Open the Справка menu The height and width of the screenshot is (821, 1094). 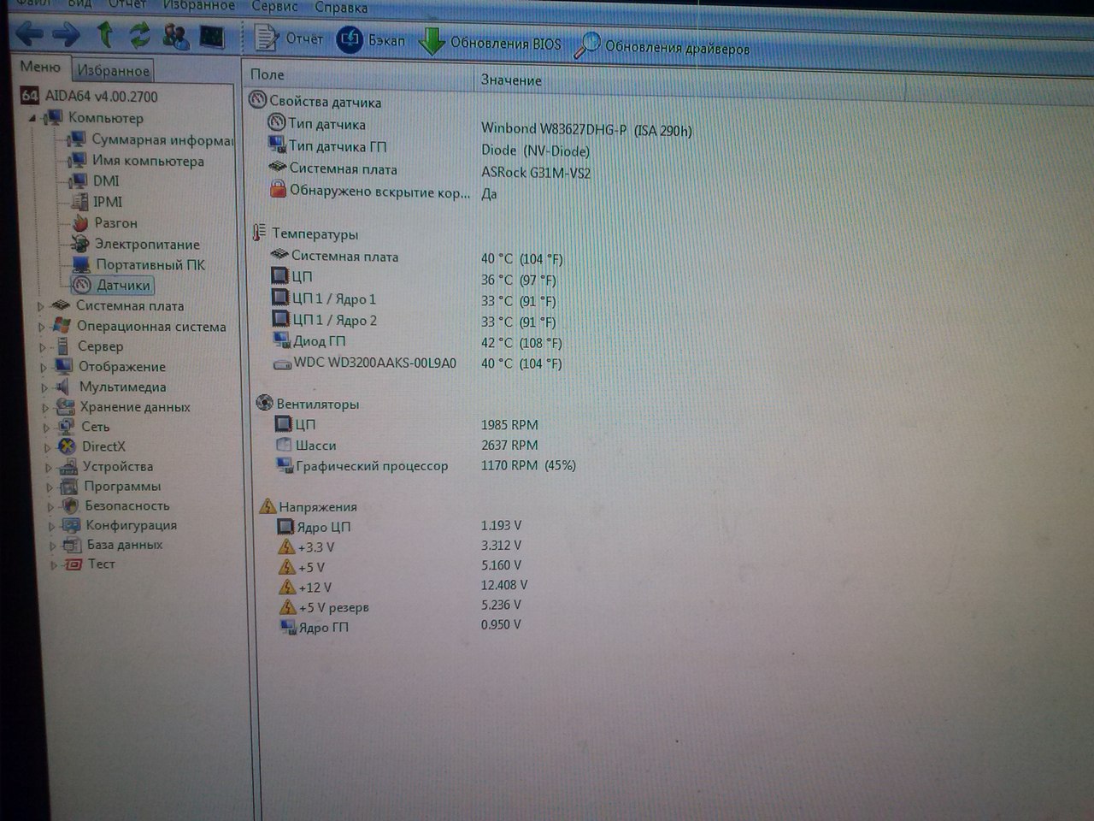[x=340, y=8]
